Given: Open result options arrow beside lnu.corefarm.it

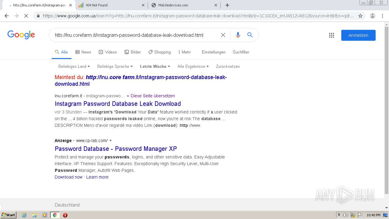Looking at the screenshot, I should click(128, 96).
